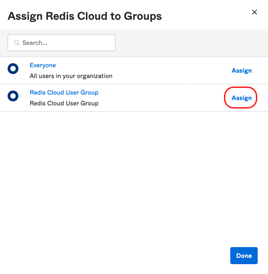Click the Everyone group circle icon
Viewport: 268px width, 274px height.
pyautogui.click(x=13, y=69)
